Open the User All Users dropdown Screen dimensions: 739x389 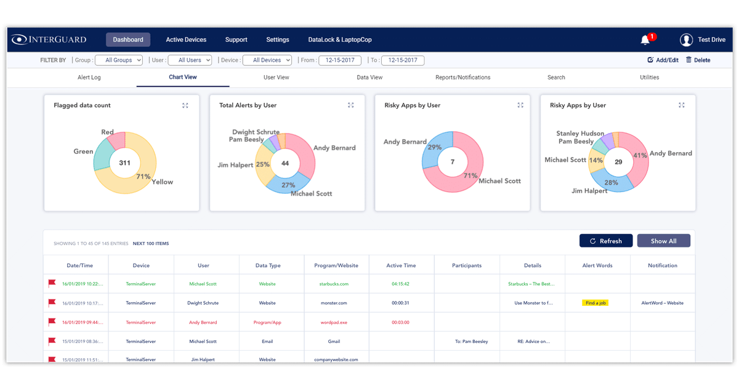click(x=190, y=60)
